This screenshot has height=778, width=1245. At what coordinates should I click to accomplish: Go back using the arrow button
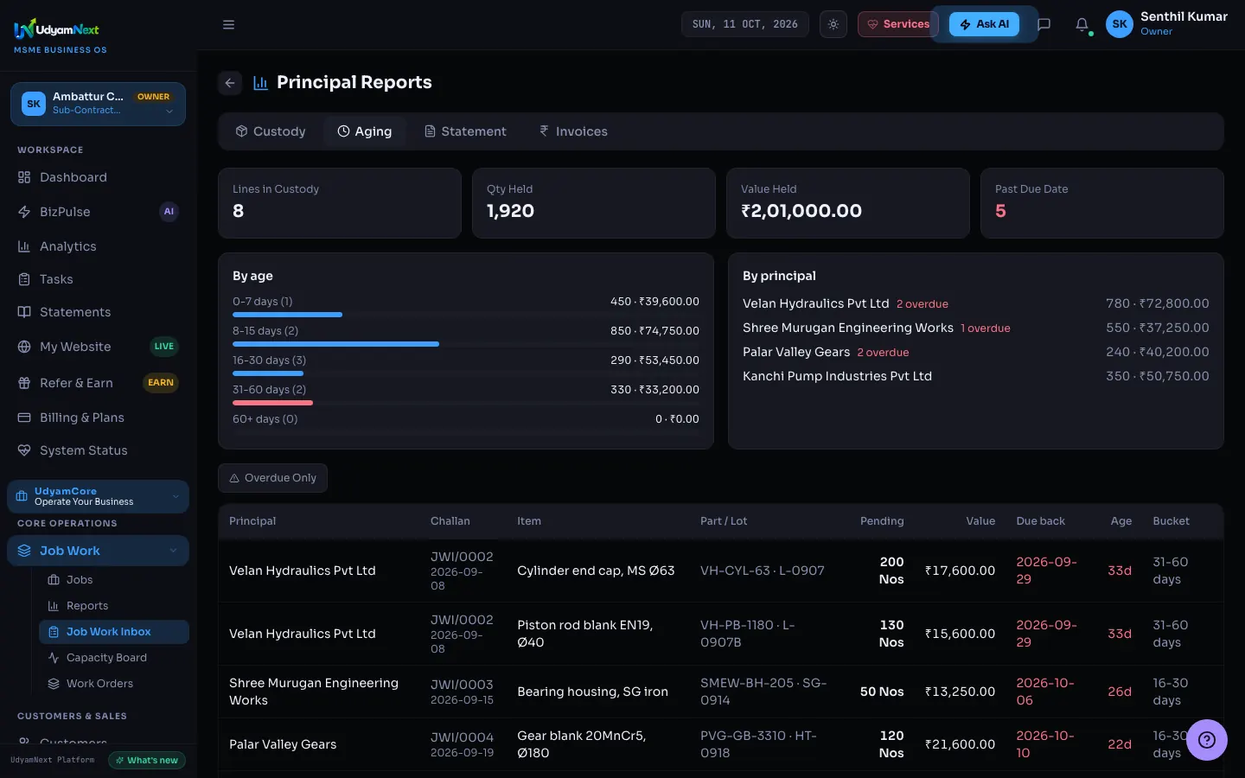(230, 83)
